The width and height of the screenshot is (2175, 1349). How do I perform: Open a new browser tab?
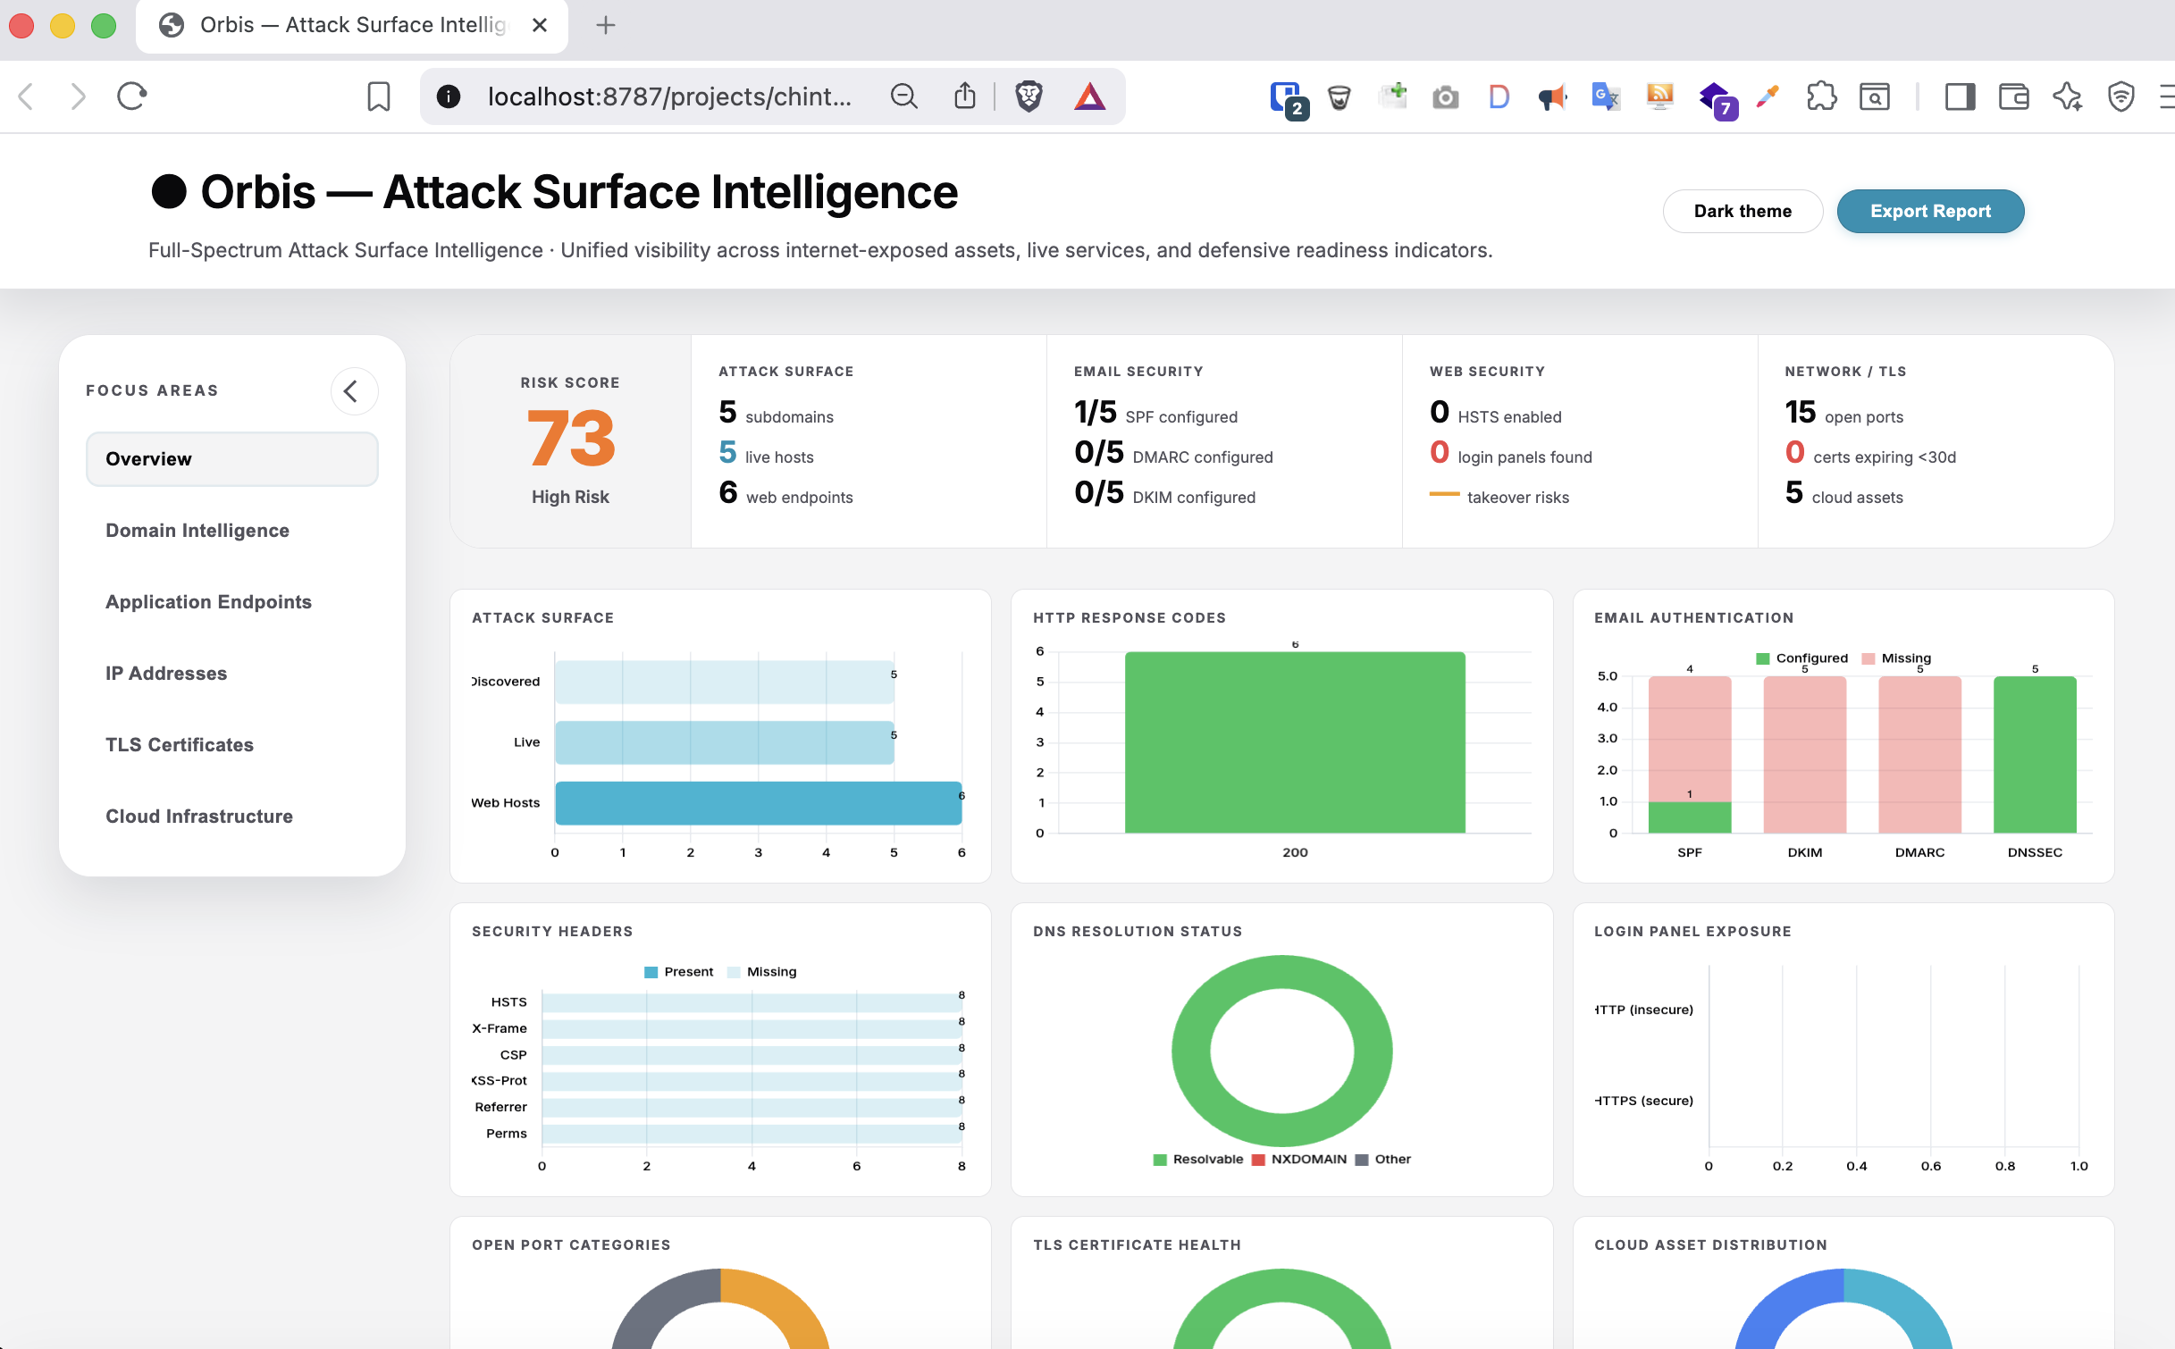point(606,25)
